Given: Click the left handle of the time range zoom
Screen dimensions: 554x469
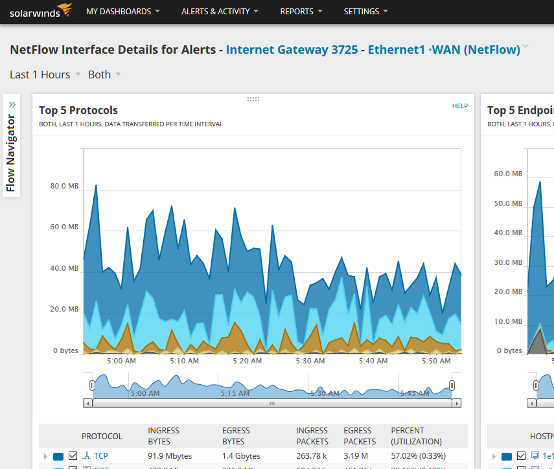Looking at the screenshot, I should (92, 385).
